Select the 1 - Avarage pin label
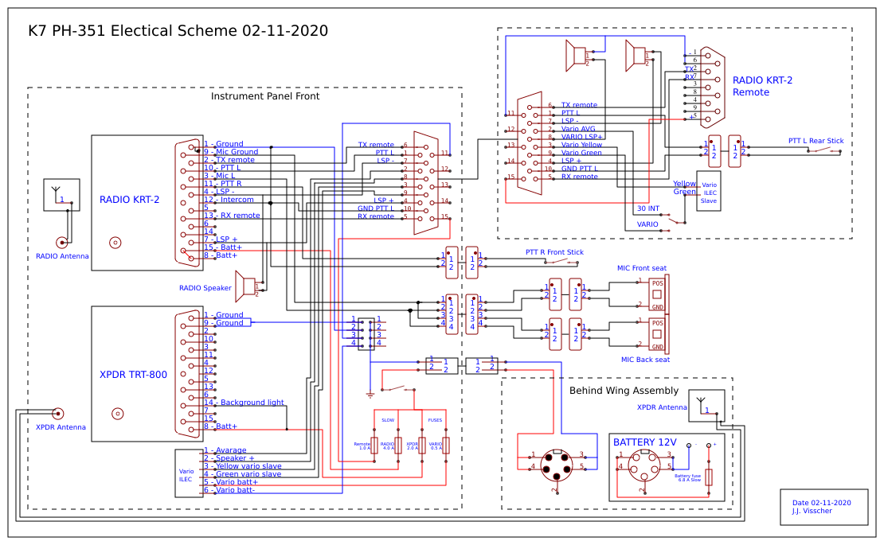Image resolution: width=884 pixels, height=545 pixels. click(225, 450)
